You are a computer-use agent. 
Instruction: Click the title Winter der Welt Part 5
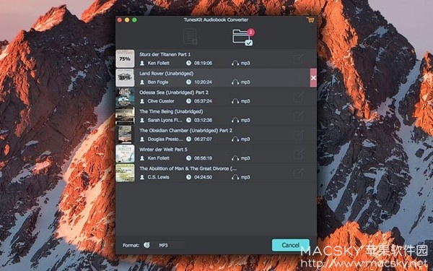click(163, 150)
